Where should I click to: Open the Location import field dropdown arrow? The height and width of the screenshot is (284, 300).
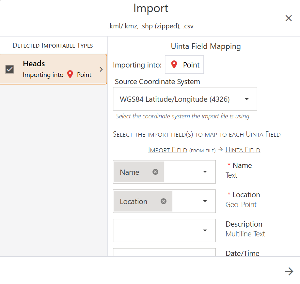coord(205,201)
